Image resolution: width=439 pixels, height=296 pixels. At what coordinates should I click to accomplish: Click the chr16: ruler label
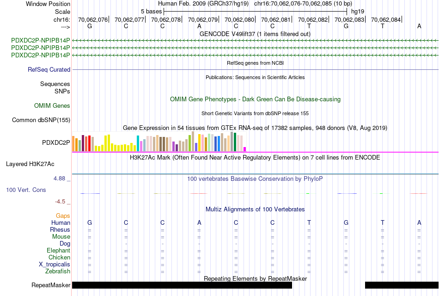[x=62, y=19]
